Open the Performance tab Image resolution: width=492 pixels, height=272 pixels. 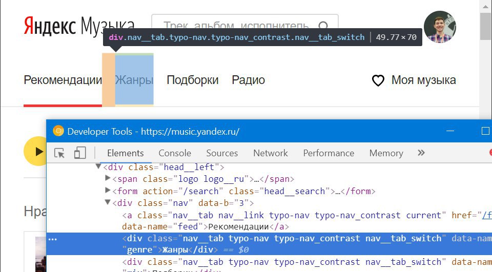pos(329,153)
